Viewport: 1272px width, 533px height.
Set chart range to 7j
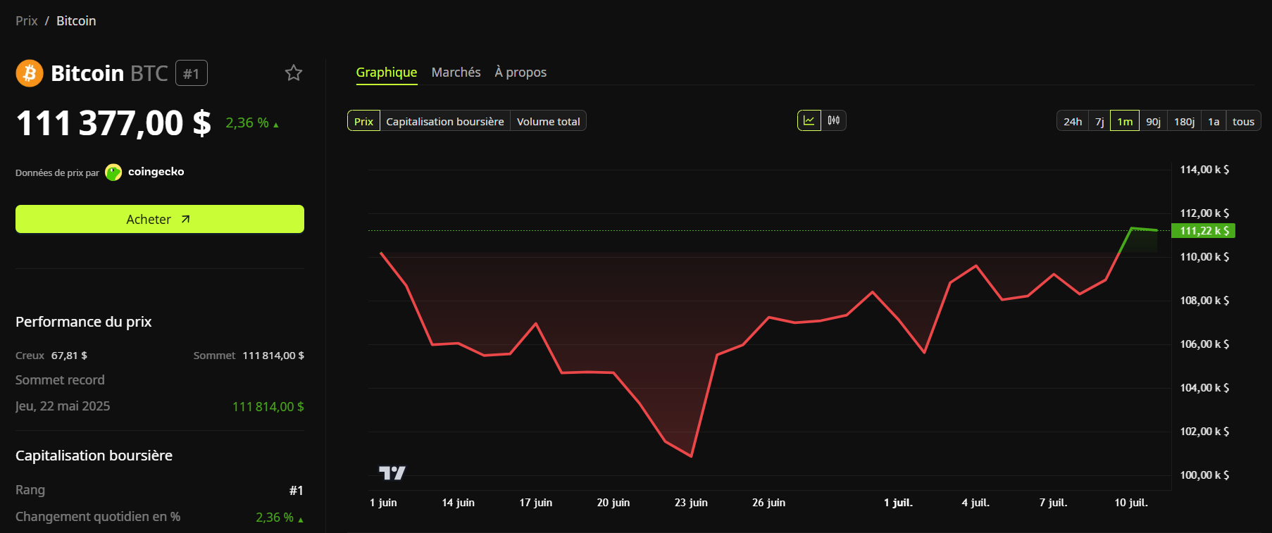pos(1099,121)
